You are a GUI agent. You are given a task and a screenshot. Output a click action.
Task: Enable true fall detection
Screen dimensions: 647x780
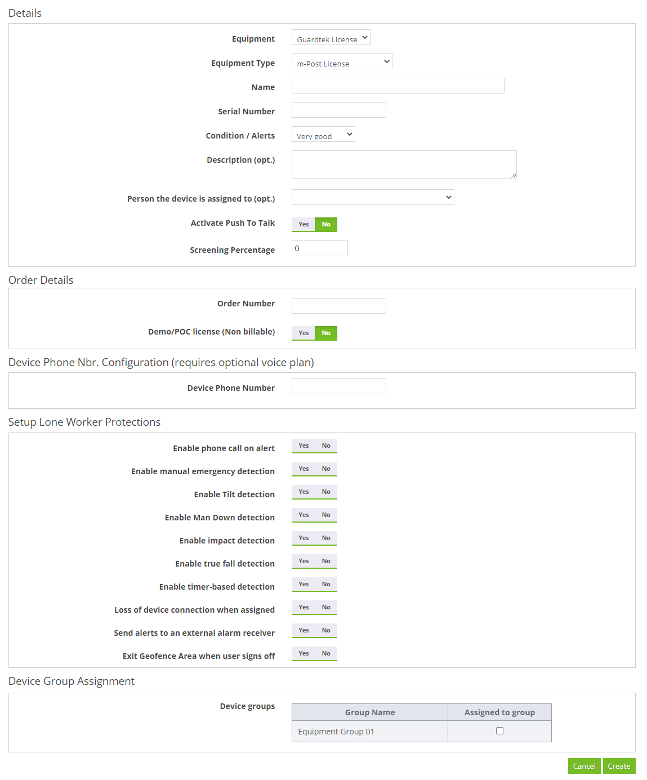click(304, 561)
